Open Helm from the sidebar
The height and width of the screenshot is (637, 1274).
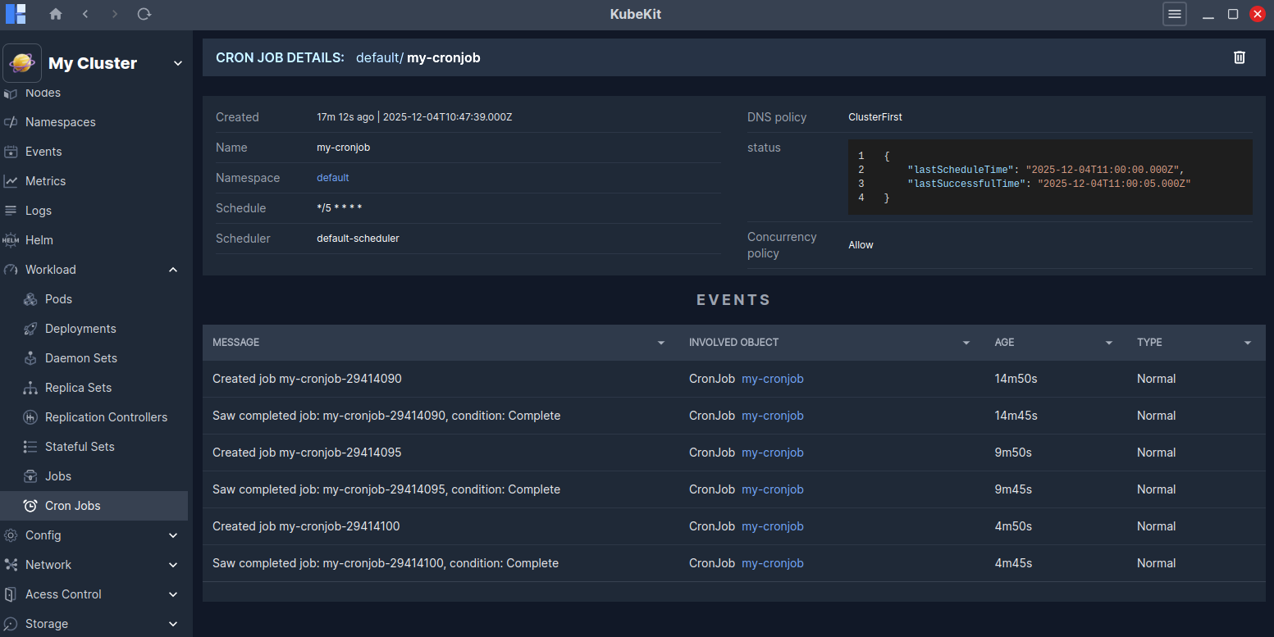(x=39, y=240)
